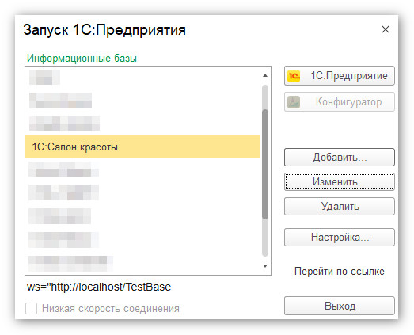Select the 1С:Салон красоты database
Viewport: 414px width, 335px height.
(x=142, y=147)
